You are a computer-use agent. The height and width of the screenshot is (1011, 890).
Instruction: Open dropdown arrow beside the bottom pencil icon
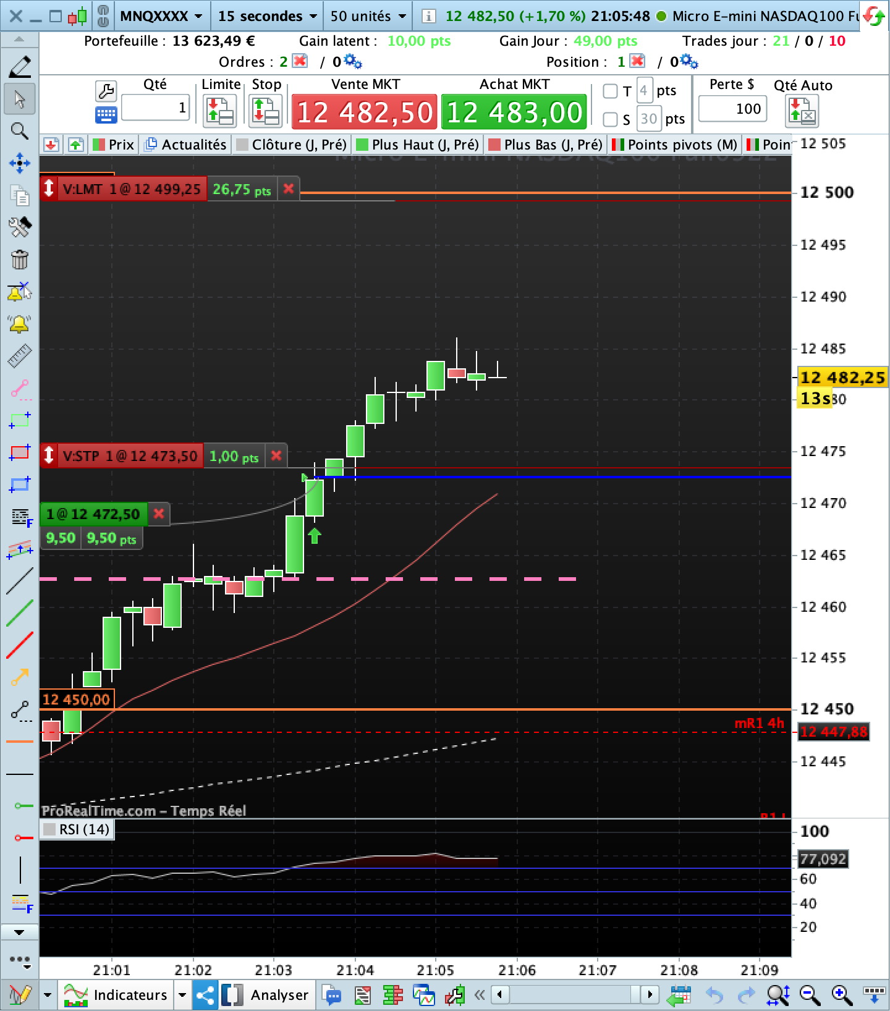[48, 995]
